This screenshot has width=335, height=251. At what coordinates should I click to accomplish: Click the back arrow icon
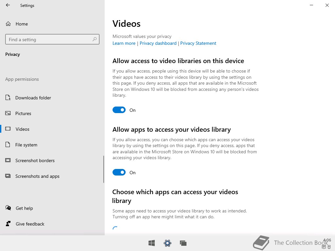pyautogui.click(x=8, y=5)
